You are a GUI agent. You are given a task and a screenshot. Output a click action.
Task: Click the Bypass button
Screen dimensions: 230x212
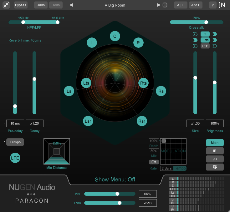coord(21,5)
